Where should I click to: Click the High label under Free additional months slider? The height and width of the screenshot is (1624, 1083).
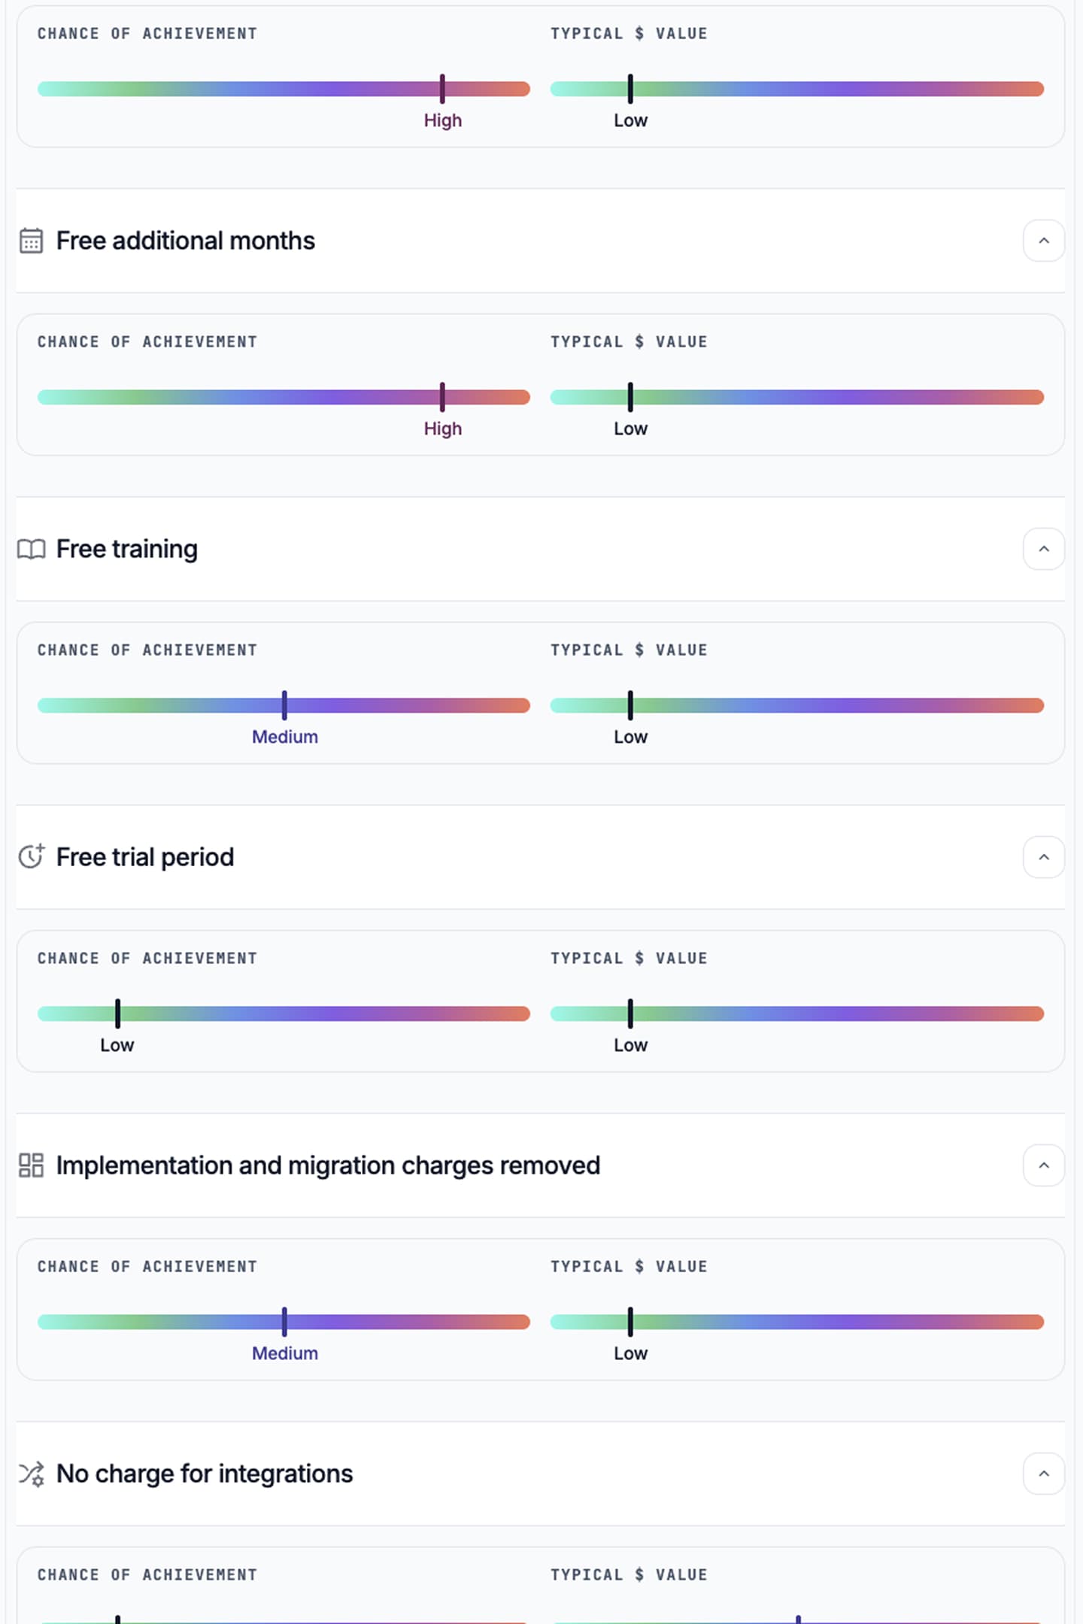point(443,428)
